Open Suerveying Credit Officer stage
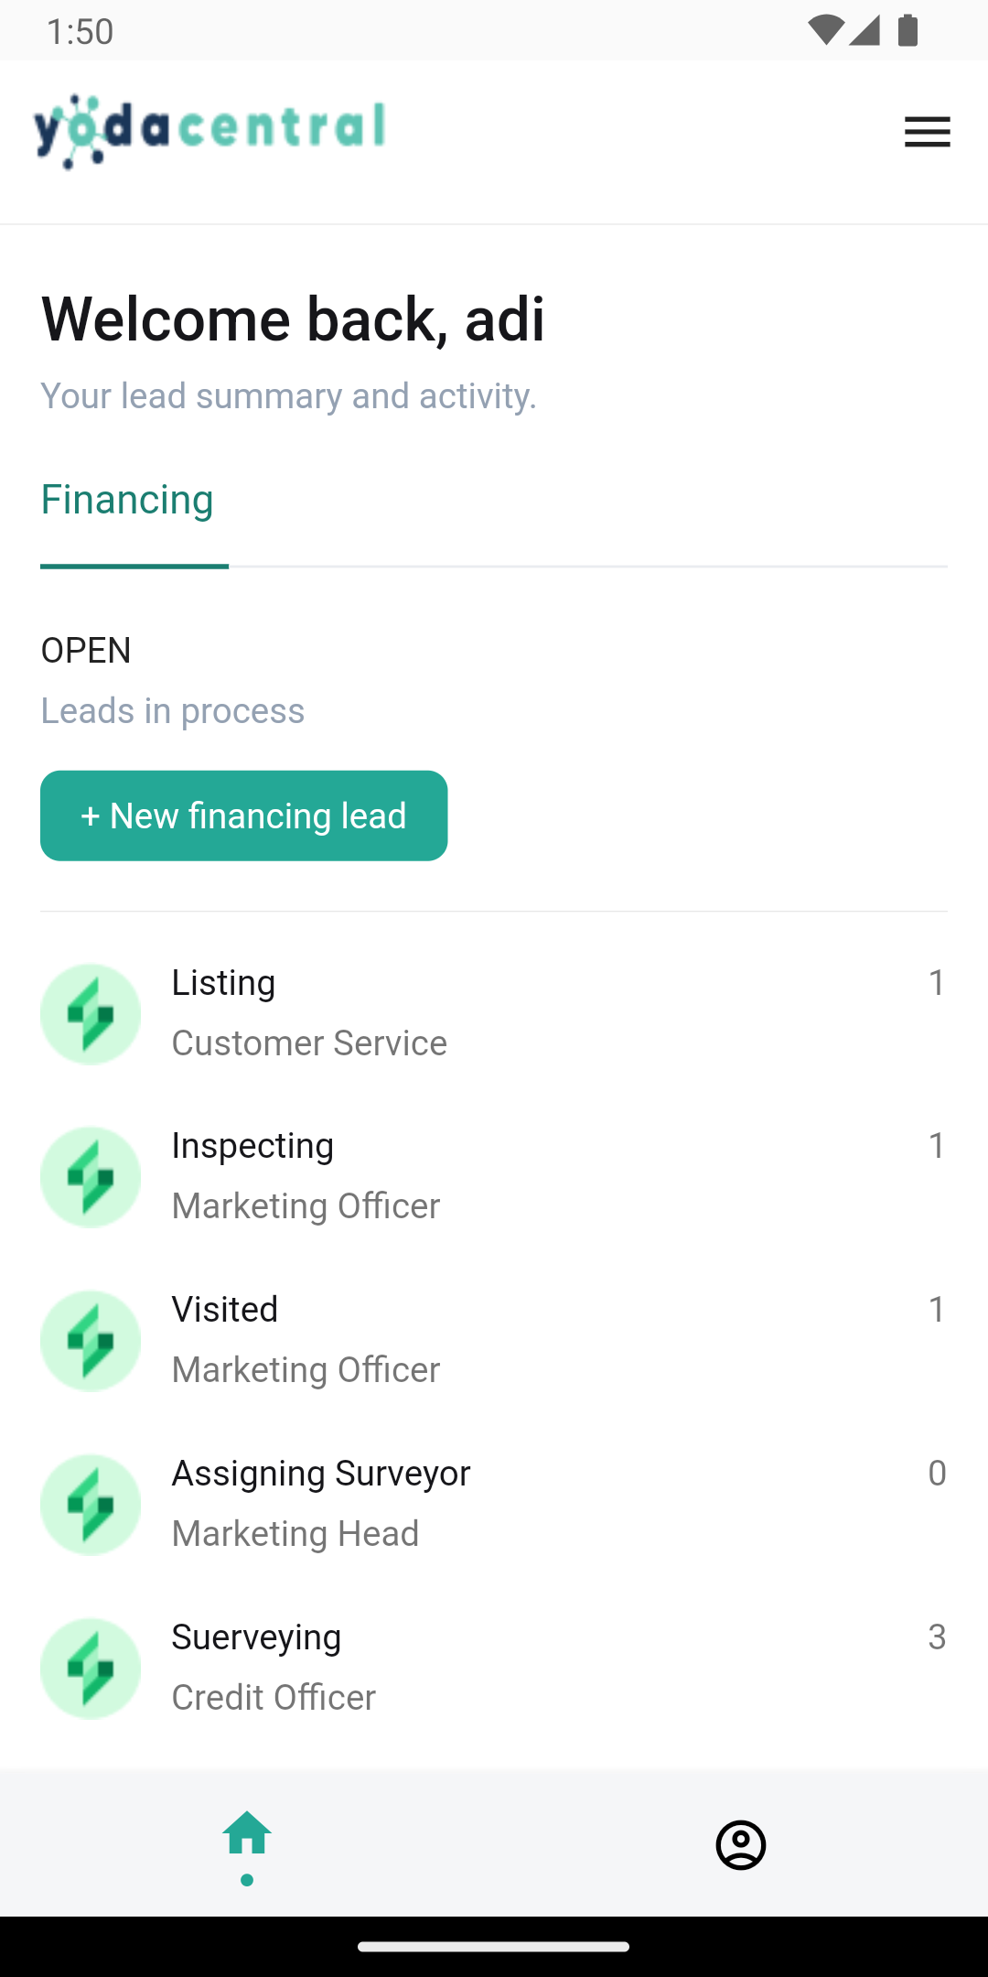 coord(494,1669)
